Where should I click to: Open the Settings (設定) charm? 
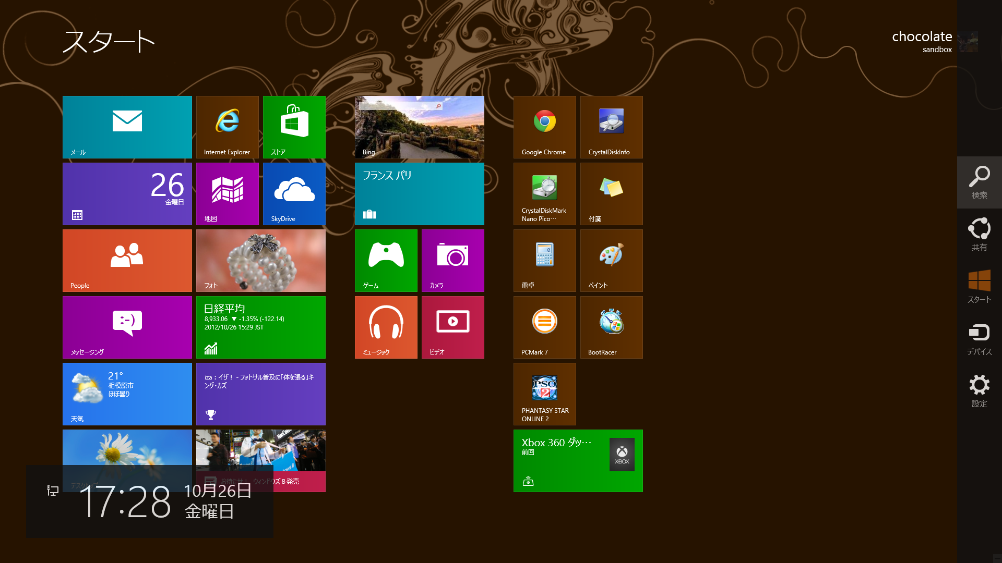[979, 390]
